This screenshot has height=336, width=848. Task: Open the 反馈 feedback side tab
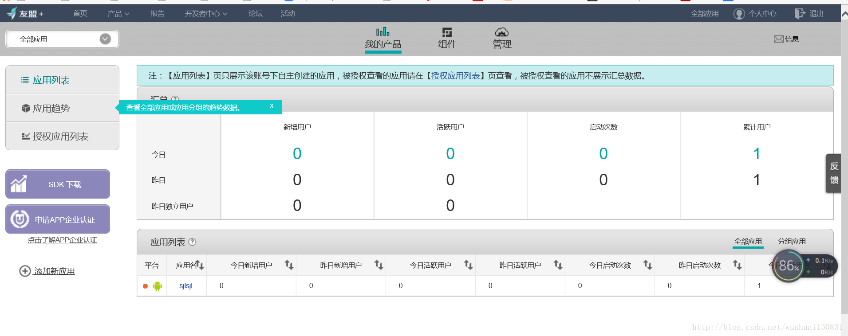point(833,173)
